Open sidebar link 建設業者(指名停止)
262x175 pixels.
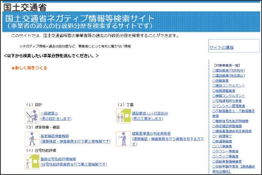(228, 76)
